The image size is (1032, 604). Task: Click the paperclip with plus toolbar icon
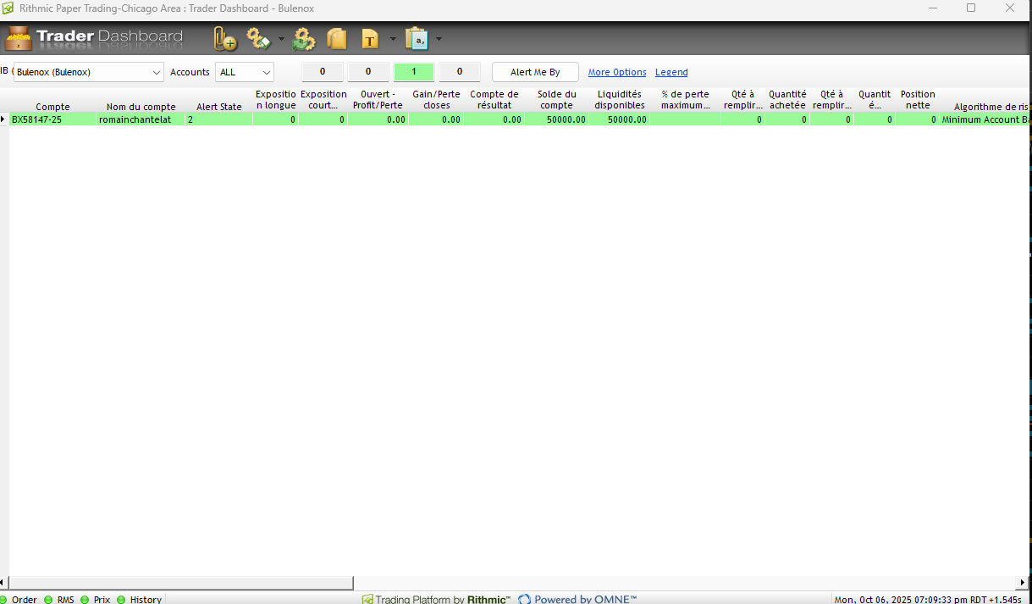(x=225, y=39)
